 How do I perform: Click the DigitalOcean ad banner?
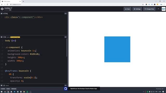pyautogui.click(x=82, y=89)
